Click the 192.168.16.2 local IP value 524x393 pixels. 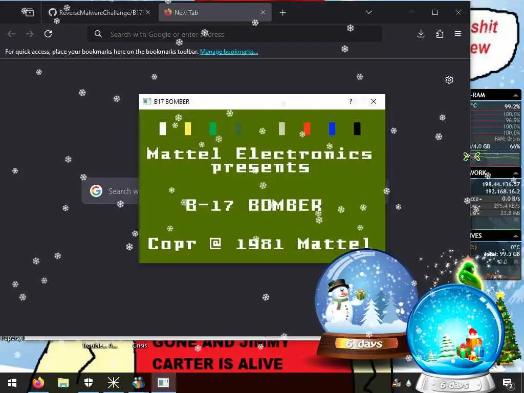(x=503, y=191)
